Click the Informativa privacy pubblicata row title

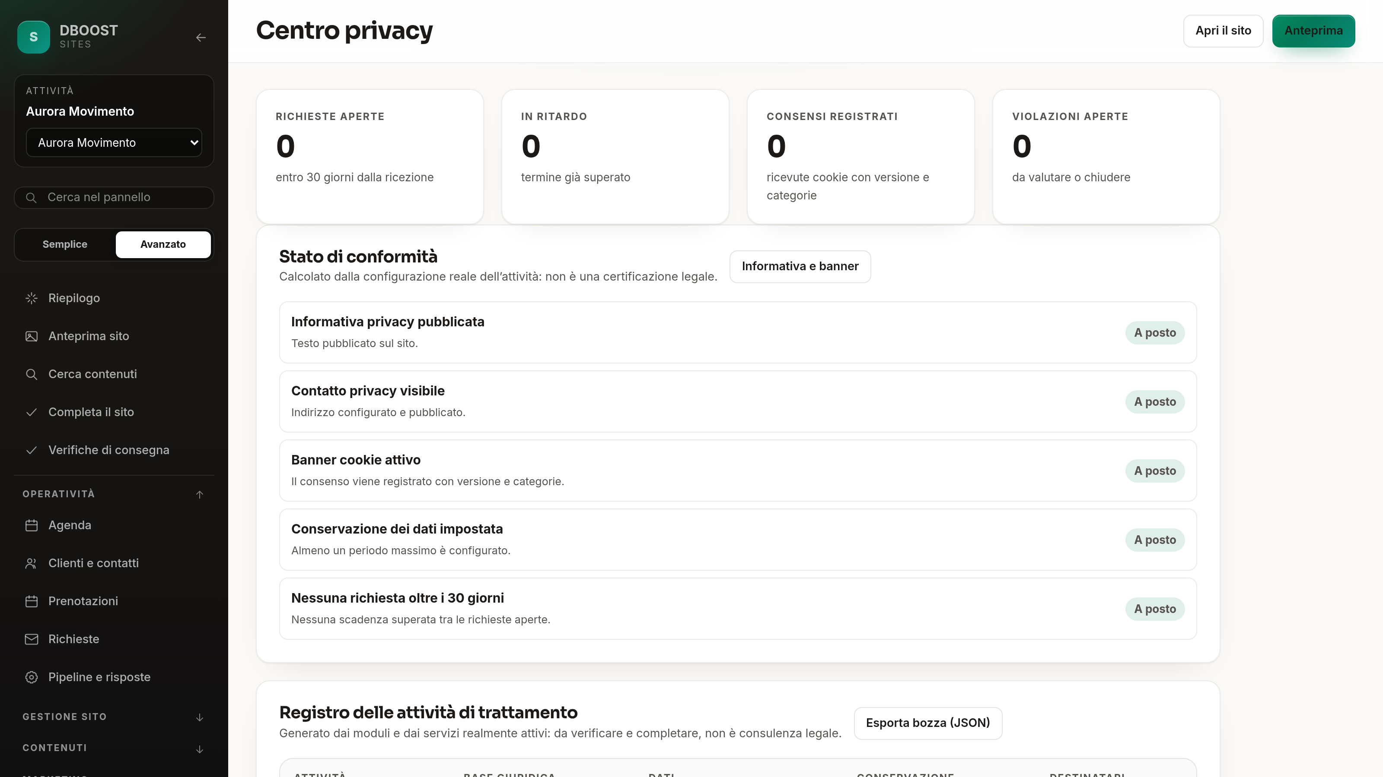(x=388, y=322)
